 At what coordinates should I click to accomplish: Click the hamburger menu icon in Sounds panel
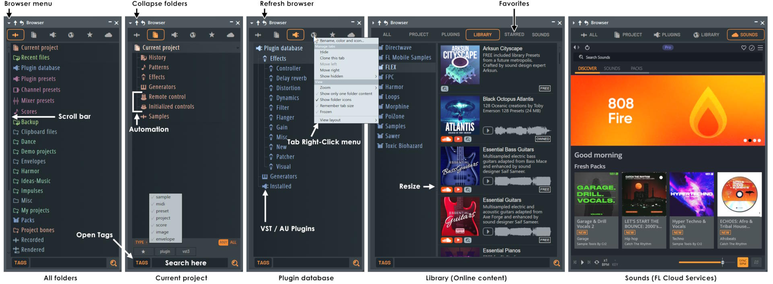pos(760,48)
